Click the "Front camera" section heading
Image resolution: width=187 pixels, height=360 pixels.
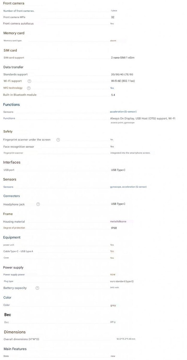click(14, 3)
